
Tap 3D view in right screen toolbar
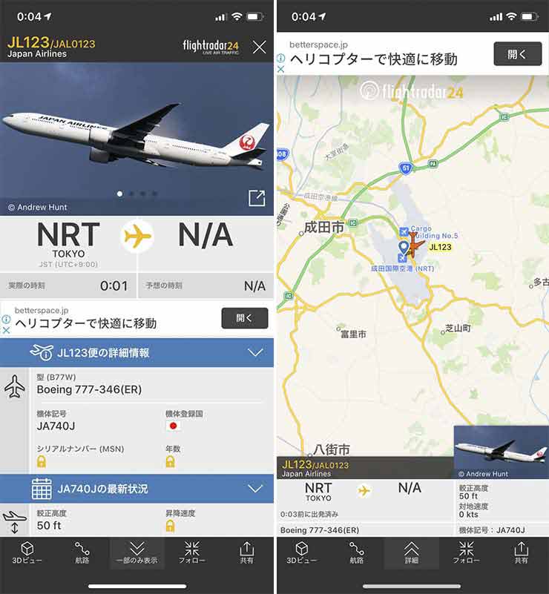pos(302,552)
